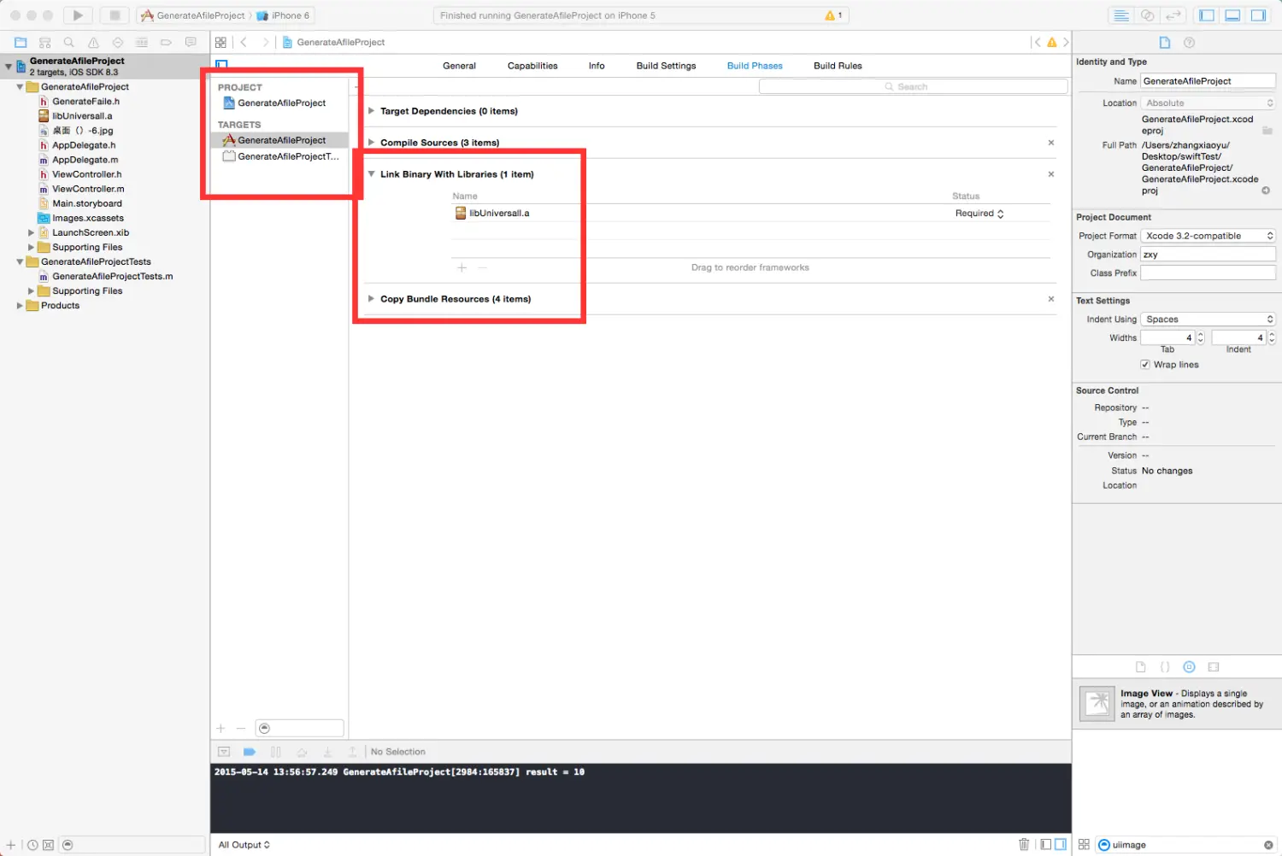Open the Project Format dropdown
The height and width of the screenshot is (856, 1282).
click(1208, 236)
